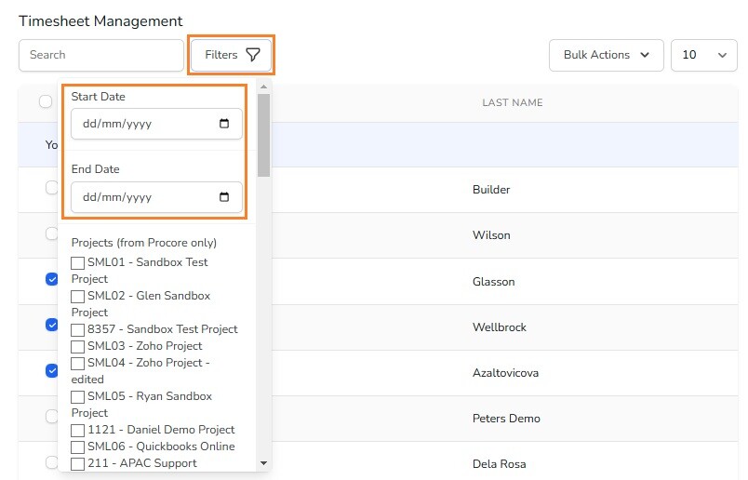The image size is (748, 480).
Task: Click the Projects (from Procore only) label
Action: pos(143,243)
